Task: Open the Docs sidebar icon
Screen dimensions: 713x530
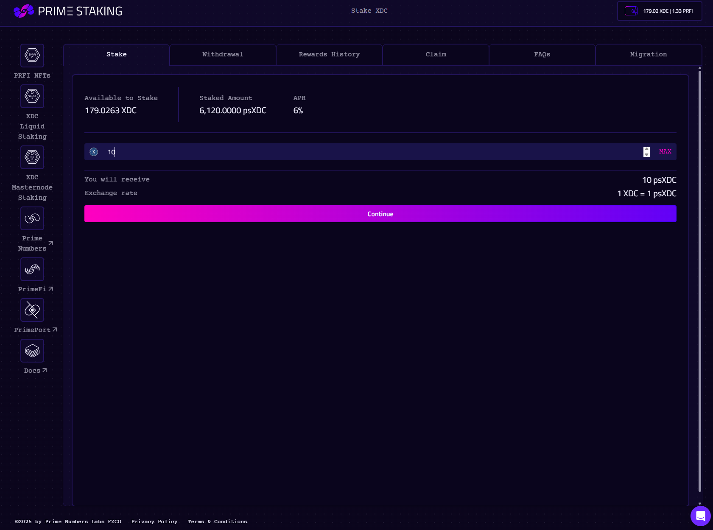Action: (x=32, y=351)
